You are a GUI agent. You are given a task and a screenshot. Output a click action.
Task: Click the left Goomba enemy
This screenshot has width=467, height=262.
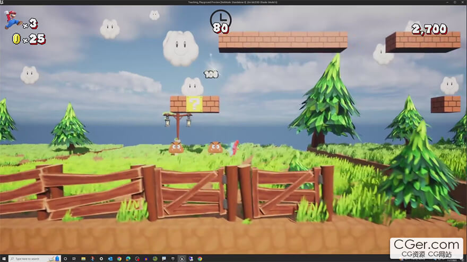[x=176, y=147]
